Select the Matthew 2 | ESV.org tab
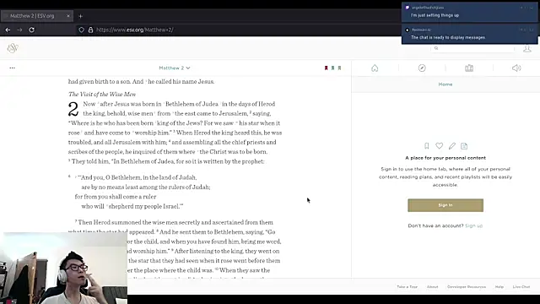 click(x=37, y=16)
